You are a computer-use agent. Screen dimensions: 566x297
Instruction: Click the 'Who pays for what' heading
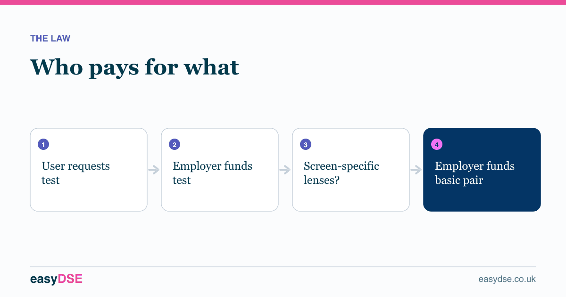pos(135,67)
